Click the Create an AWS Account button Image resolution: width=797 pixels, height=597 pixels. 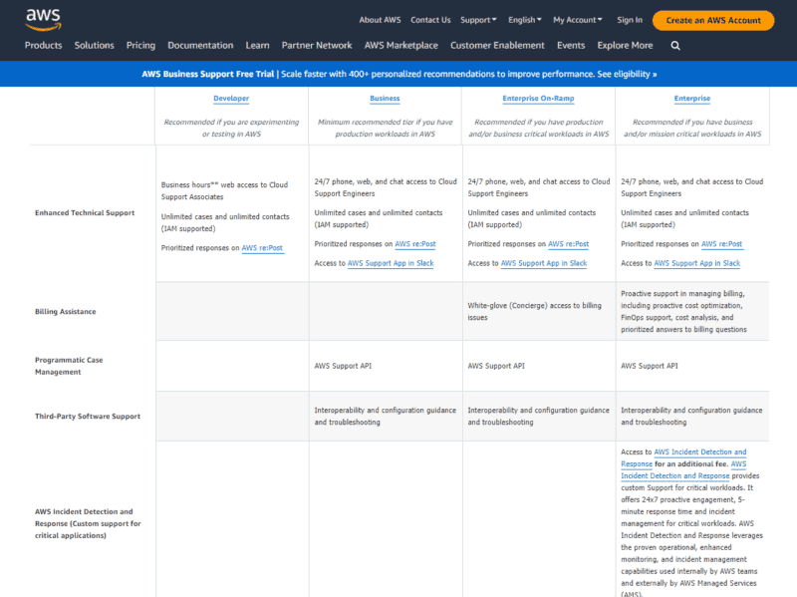coord(713,20)
